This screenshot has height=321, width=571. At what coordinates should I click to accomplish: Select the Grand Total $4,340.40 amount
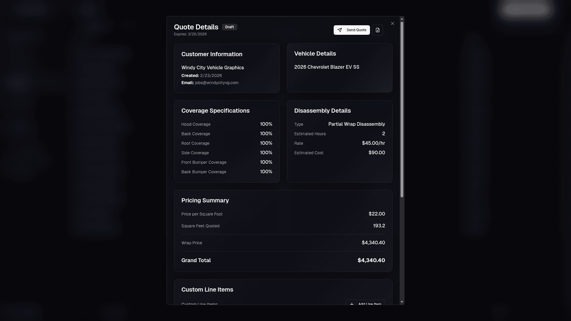[x=371, y=260]
